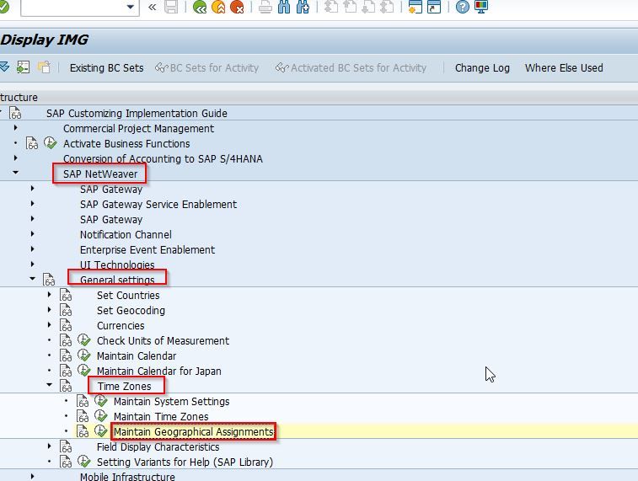This screenshot has height=481, width=638.
Task: Execute the Maintain Time Zones activity icon
Action: pyautogui.click(x=100, y=416)
